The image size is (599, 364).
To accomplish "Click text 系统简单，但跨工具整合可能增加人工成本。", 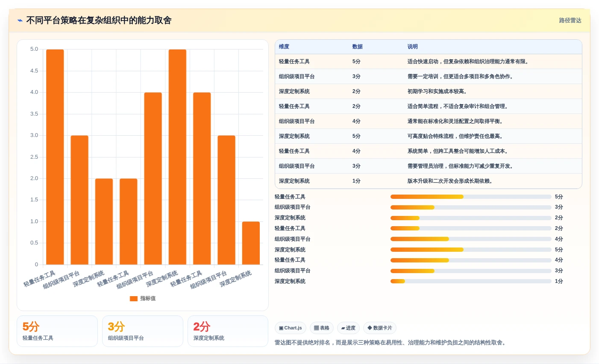I will (459, 151).
